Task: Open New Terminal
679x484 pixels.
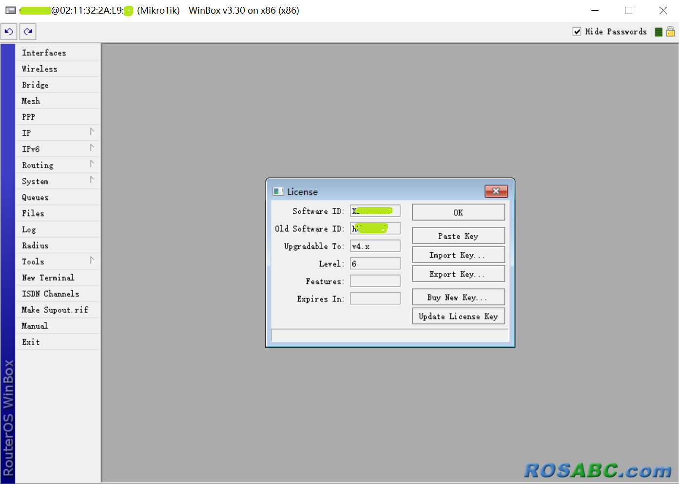Action: coord(58,278)
